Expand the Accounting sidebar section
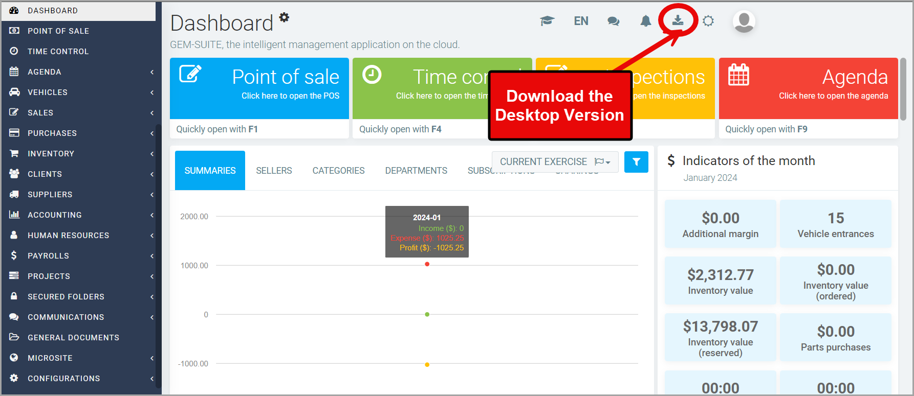 (x=82, y=215)
